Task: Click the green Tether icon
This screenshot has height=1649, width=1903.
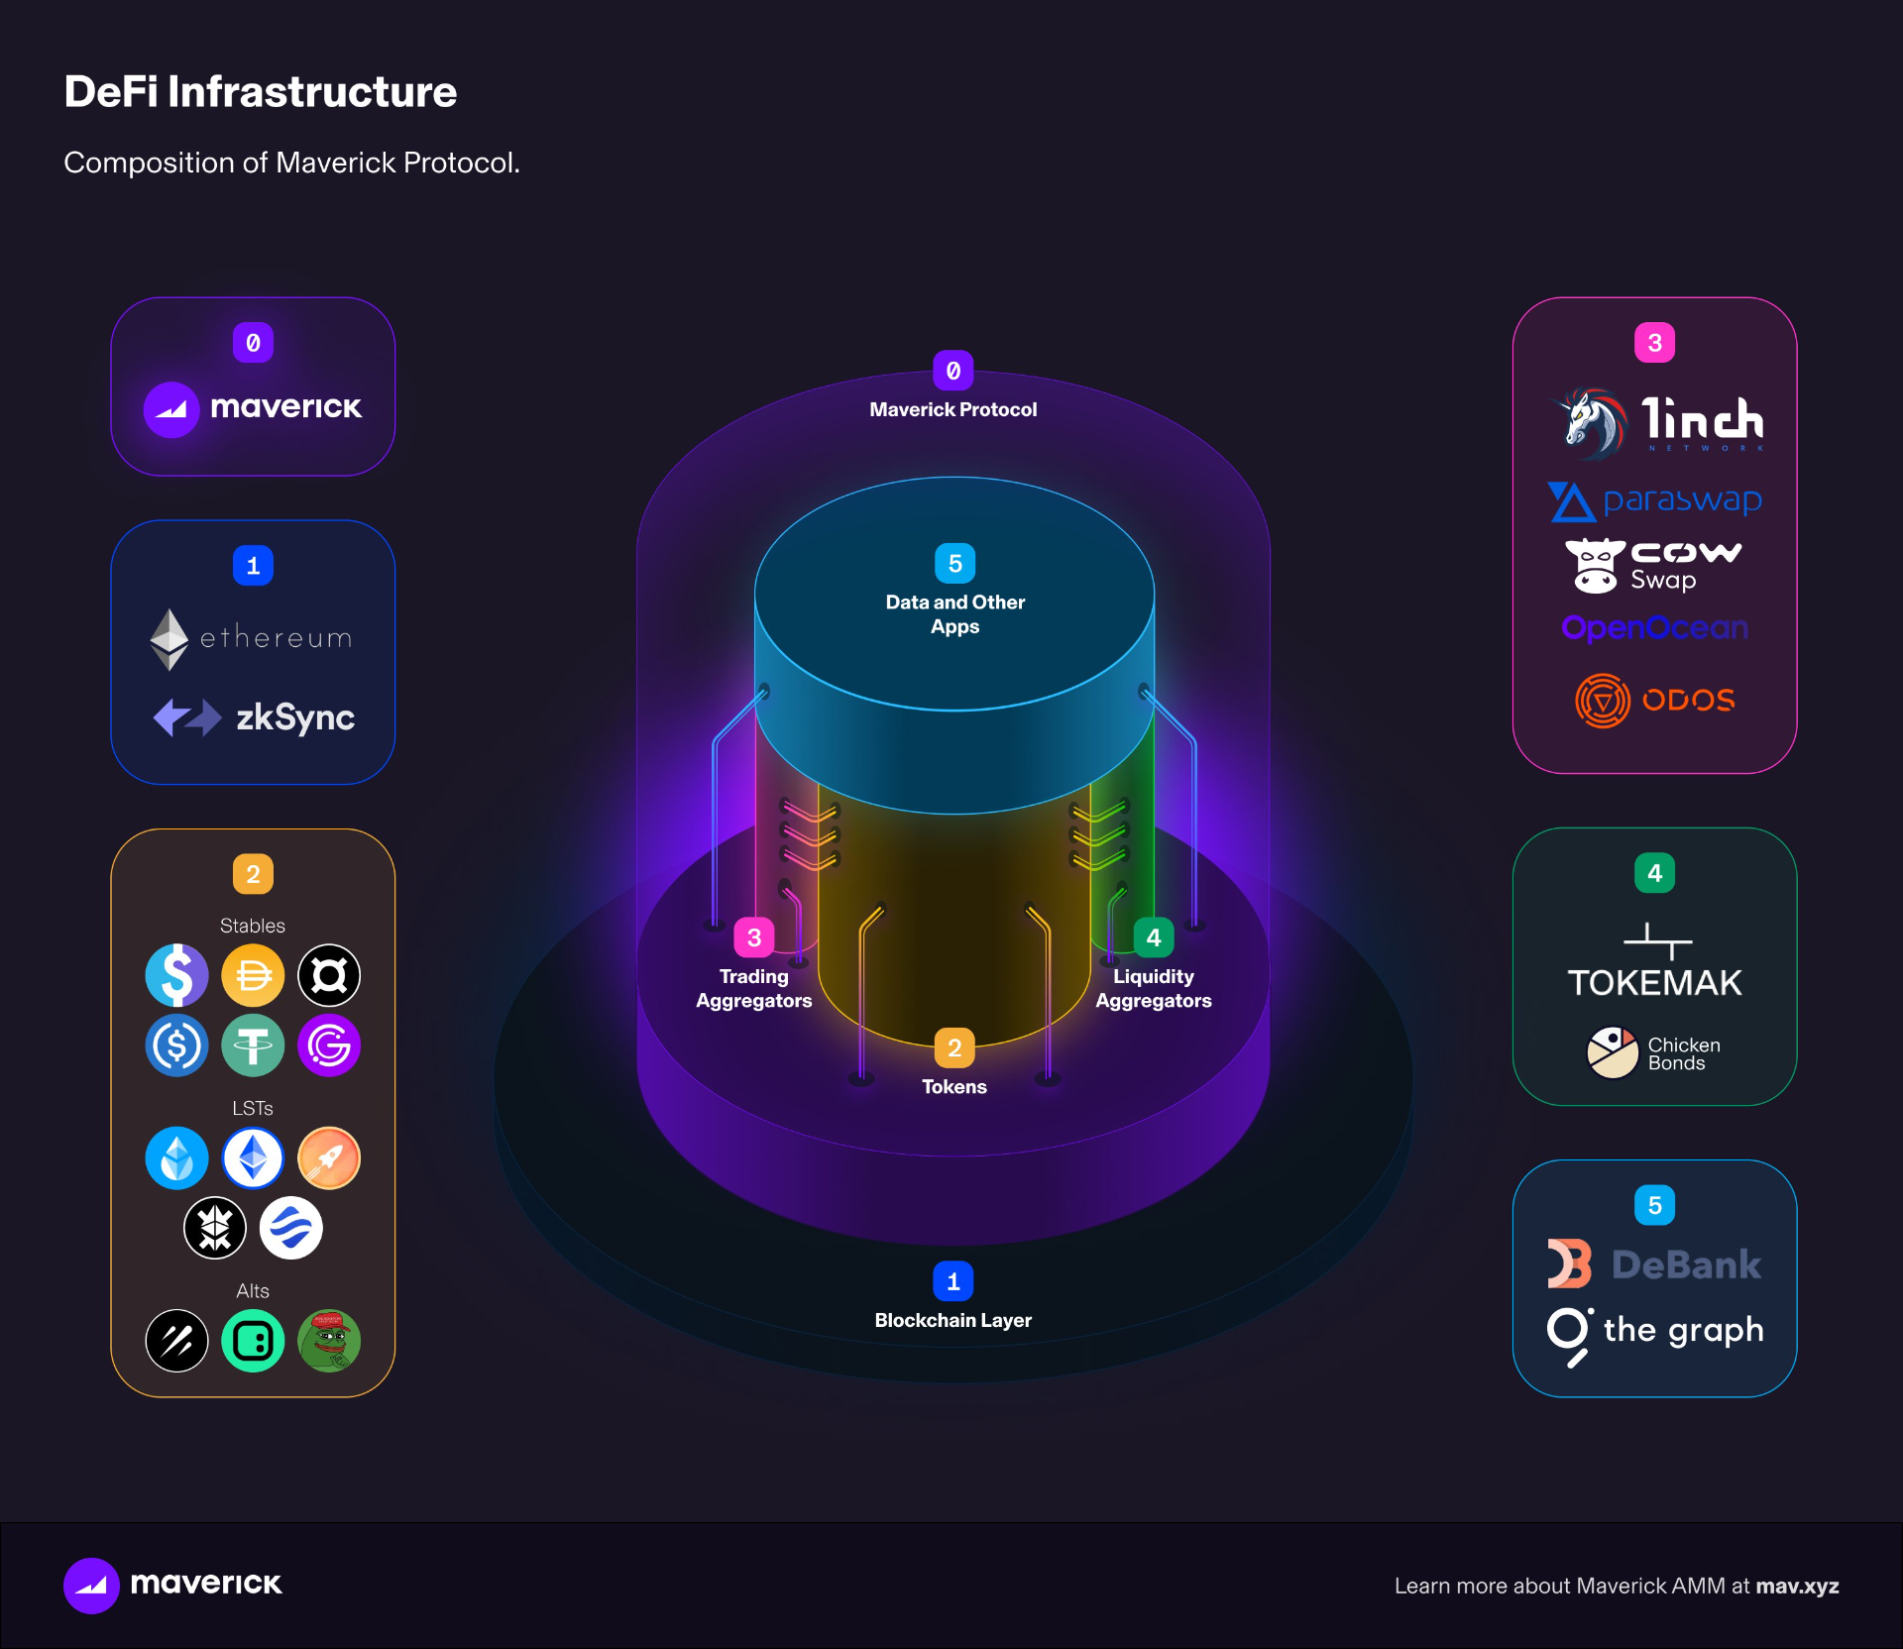Action: (253, 1045)
